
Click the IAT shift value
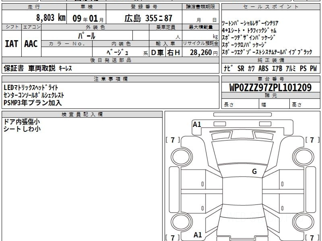pos(12,44)
